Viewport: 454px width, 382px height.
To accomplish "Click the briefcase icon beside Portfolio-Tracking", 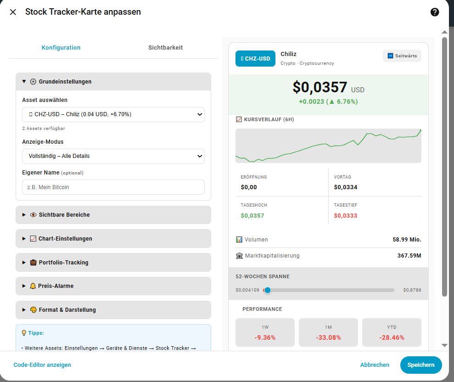I will 33,263.
